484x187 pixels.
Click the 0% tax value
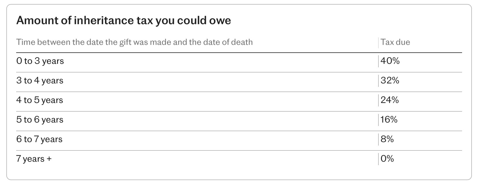[387, 159]
